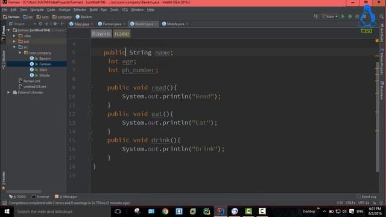Select untitled104.iml file in project tree
The height and width of the screenshot is (217, 386).
(33, 87)
